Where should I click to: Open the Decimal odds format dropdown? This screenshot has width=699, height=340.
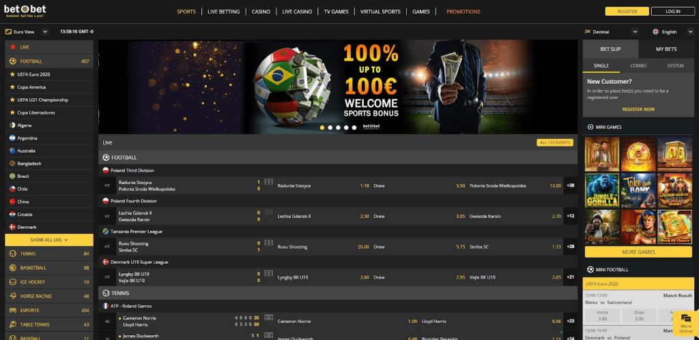click(612, 31)
